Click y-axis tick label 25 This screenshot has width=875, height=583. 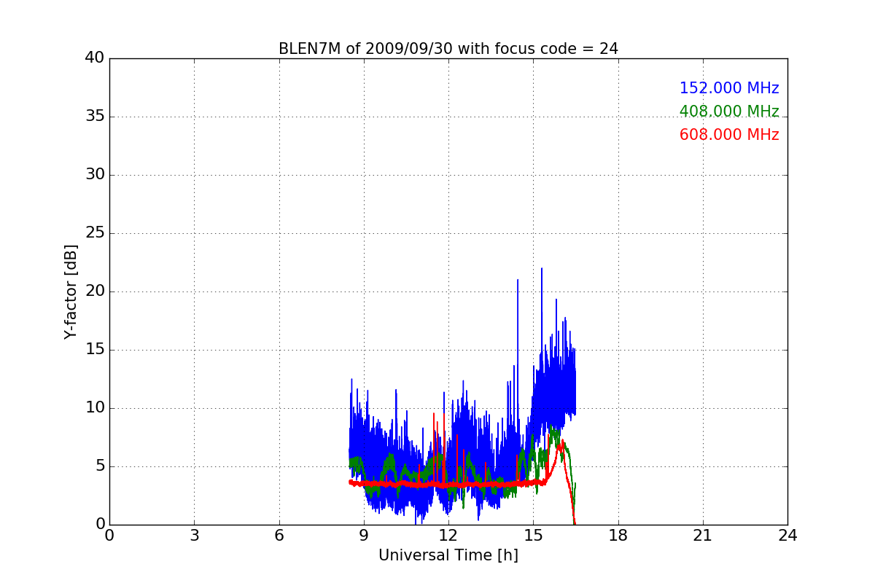coord(94,233)
